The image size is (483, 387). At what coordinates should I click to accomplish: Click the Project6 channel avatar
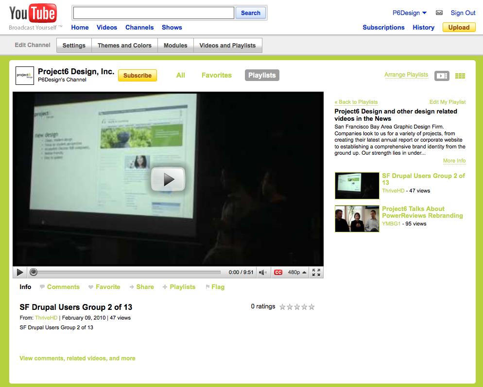click(x=25, y=76)
